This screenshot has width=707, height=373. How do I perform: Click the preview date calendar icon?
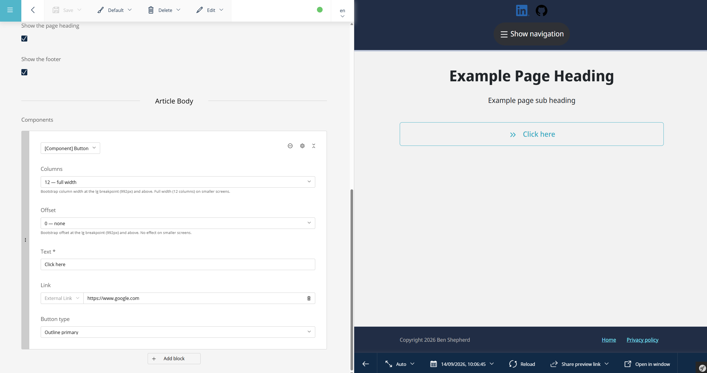coord(433,364)
